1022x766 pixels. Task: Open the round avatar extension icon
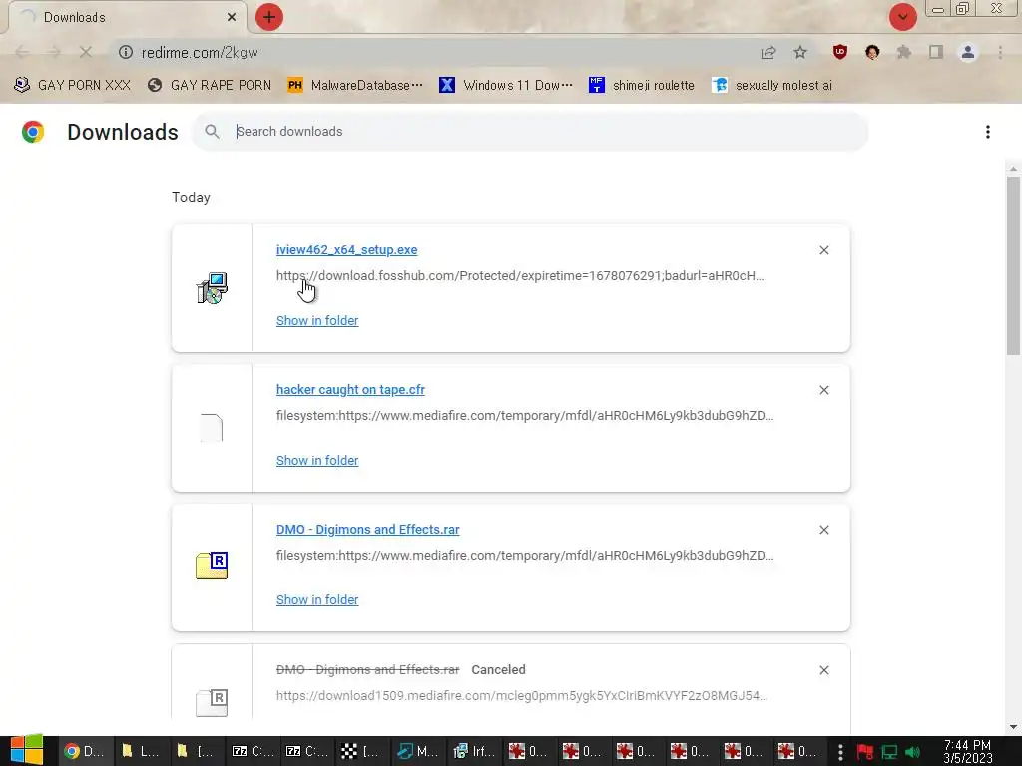pyautogui.click(x=872, y=52)
